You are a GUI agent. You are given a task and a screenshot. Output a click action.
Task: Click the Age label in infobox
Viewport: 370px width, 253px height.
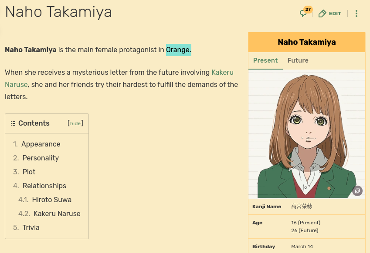click(257, 223)
